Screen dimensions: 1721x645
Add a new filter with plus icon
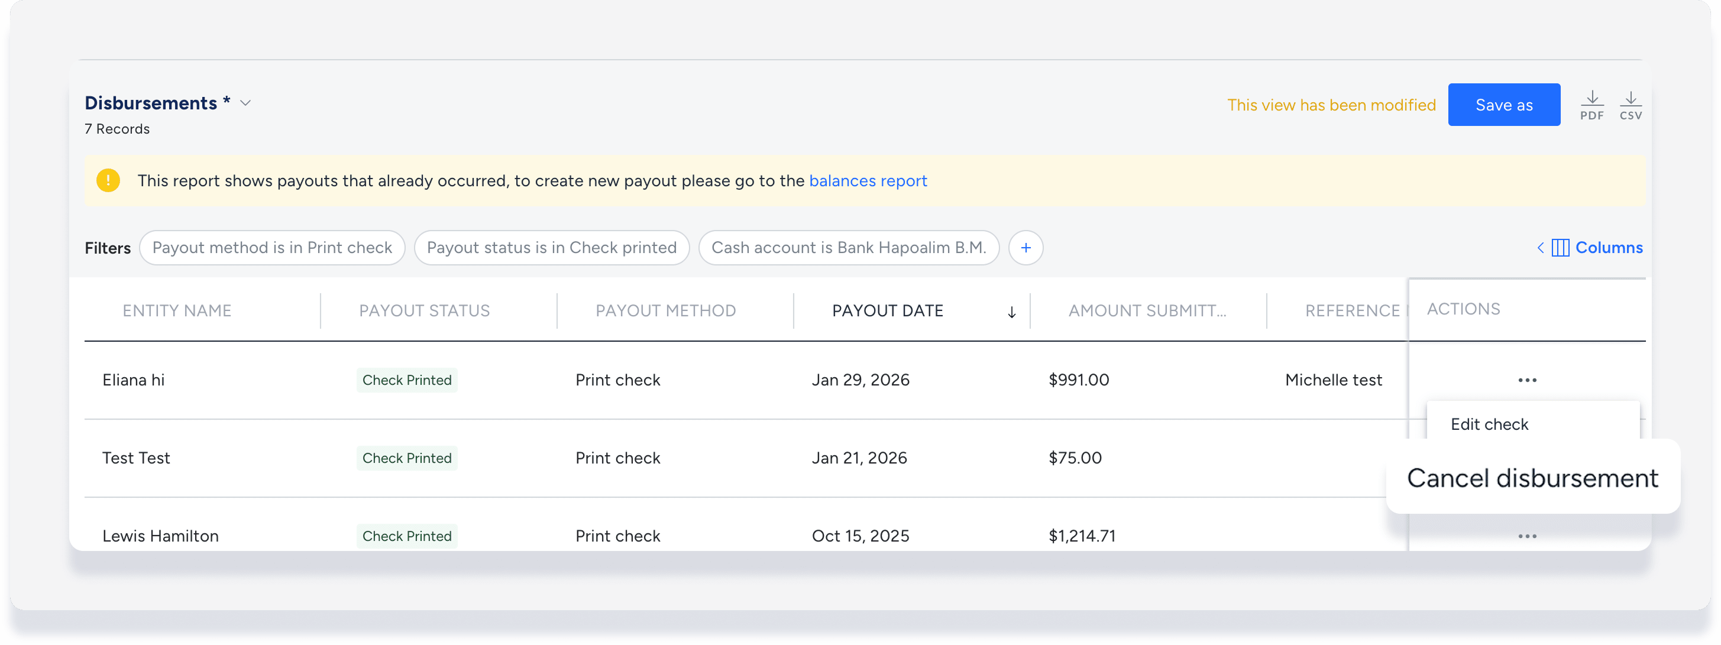(x=1026, y=248)
